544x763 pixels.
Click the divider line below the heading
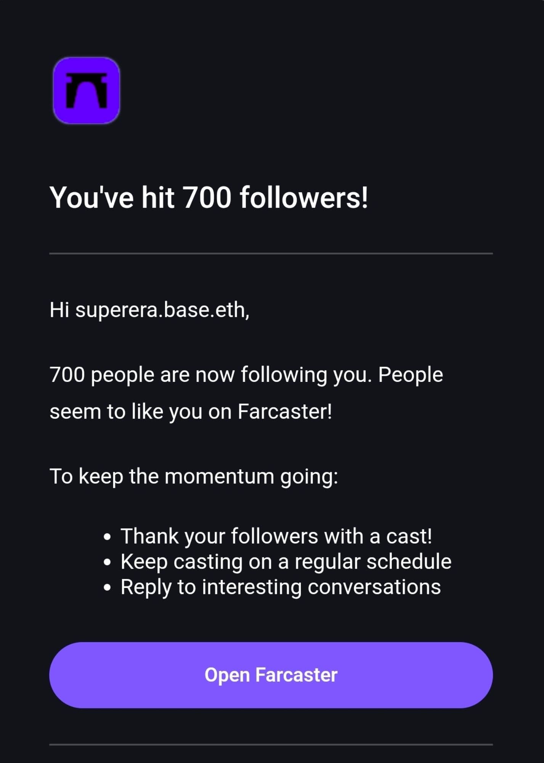(271, 253)
